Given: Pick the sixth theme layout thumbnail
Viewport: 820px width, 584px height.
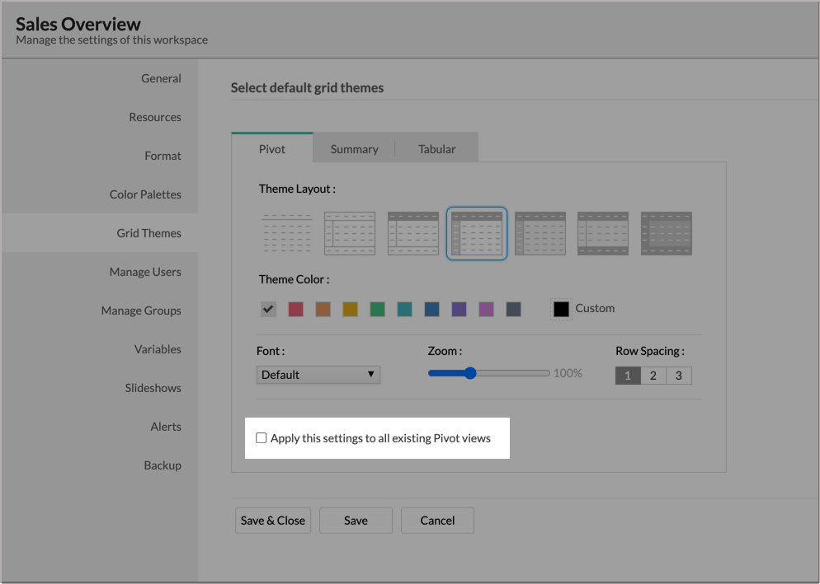Looking at the screenshot, I should [x=603, y=233].
